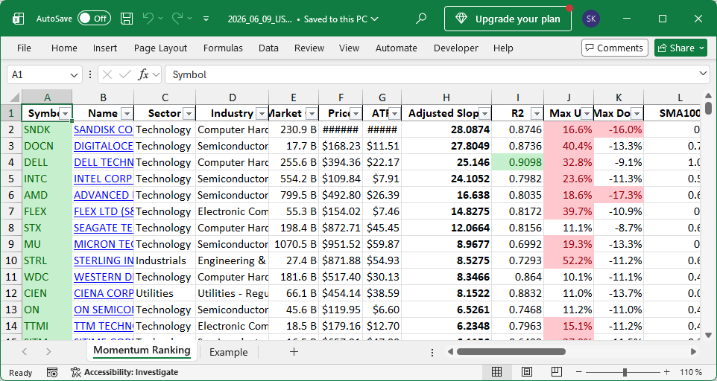This screenshot has height=381, width=717.
Task: Switch to Normal view icon
Action: click(x=496, y=372)
